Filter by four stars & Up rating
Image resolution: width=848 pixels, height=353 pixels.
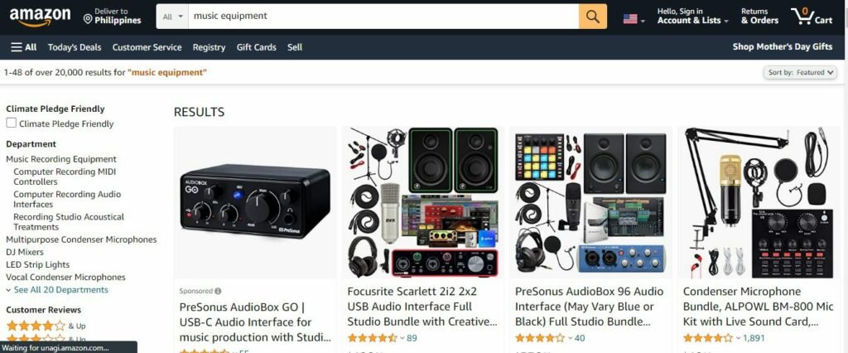(x=46, y=326)
